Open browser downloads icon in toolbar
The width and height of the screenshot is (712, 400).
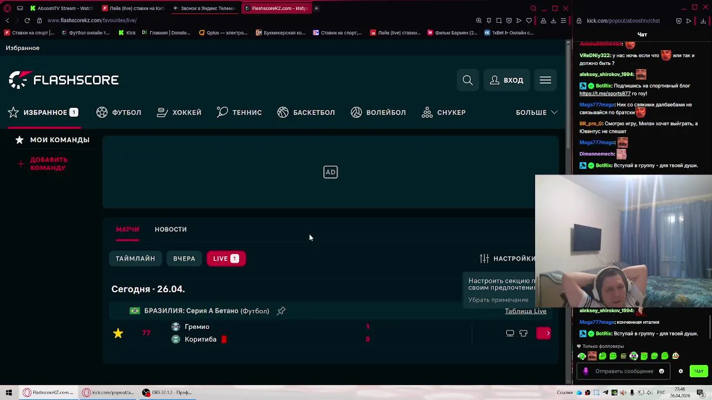point(553,21)
